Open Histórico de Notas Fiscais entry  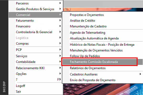(x=102, y=45)
